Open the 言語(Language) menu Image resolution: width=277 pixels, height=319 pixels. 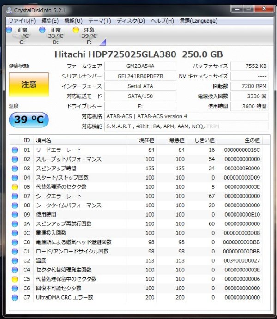tap(199, 21)
